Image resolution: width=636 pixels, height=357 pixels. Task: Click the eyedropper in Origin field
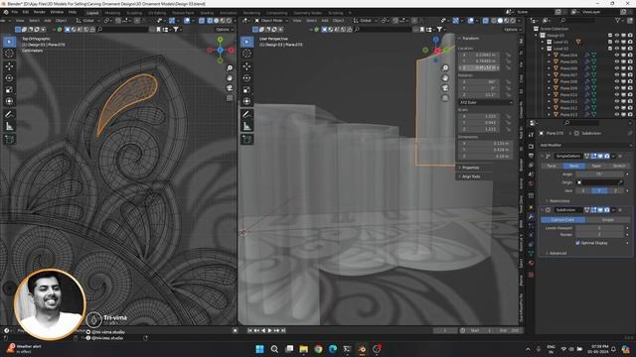pyautogui.click(x=620, y=182)
